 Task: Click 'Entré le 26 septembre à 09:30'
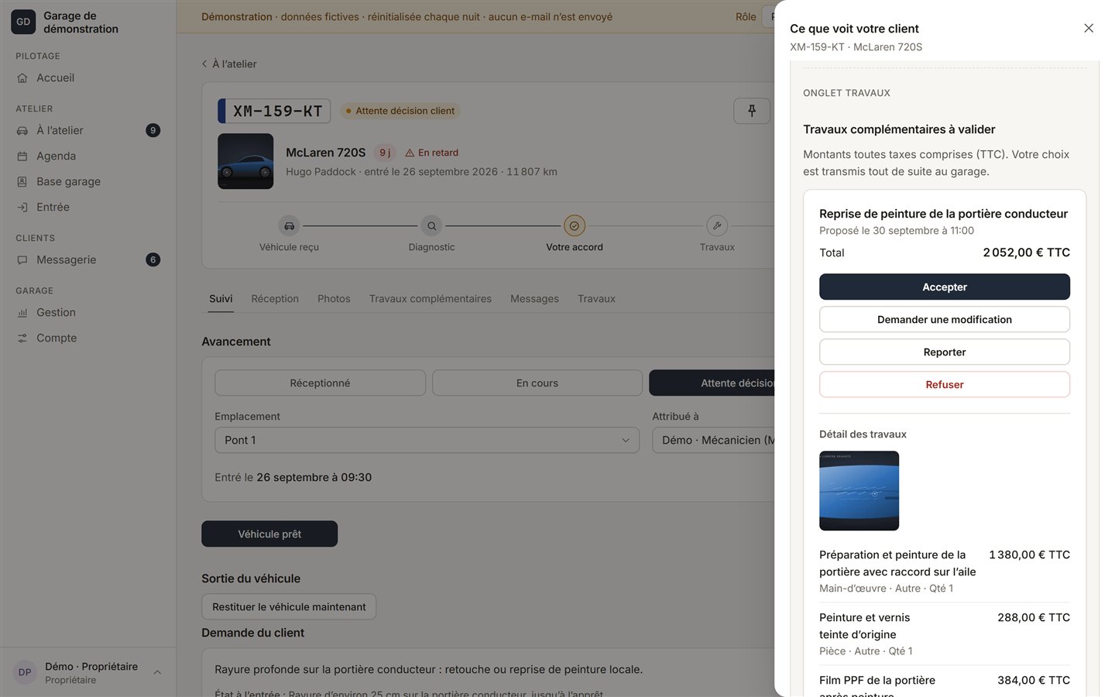(293, 478)
